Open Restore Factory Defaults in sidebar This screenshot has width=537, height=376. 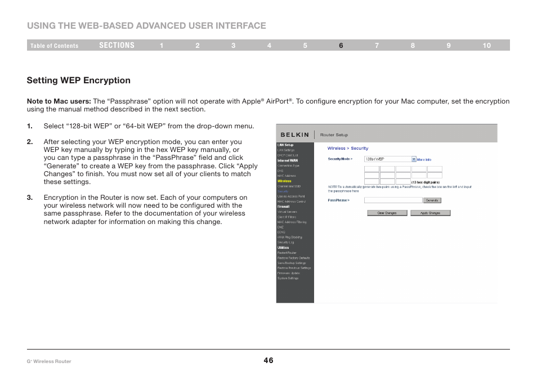pos(293,258)
